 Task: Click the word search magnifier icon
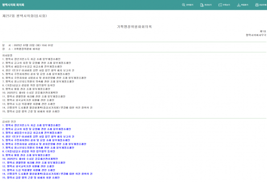pos(184,5)
